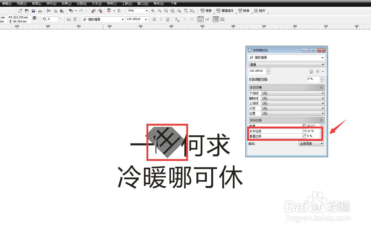Open the 位置 dropdown
Image resolution: width=371 pixels, height=231 pixels.
[293, 113]
